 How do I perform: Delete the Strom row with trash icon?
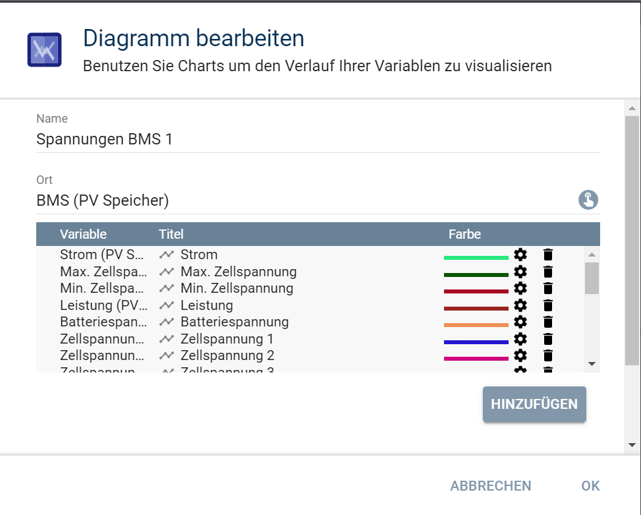548,255
